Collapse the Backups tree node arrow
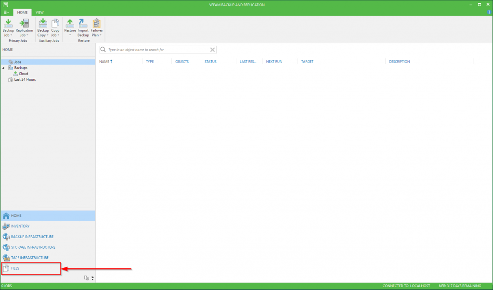The height and width of the screenshot is (290, 493). [3, 68]
